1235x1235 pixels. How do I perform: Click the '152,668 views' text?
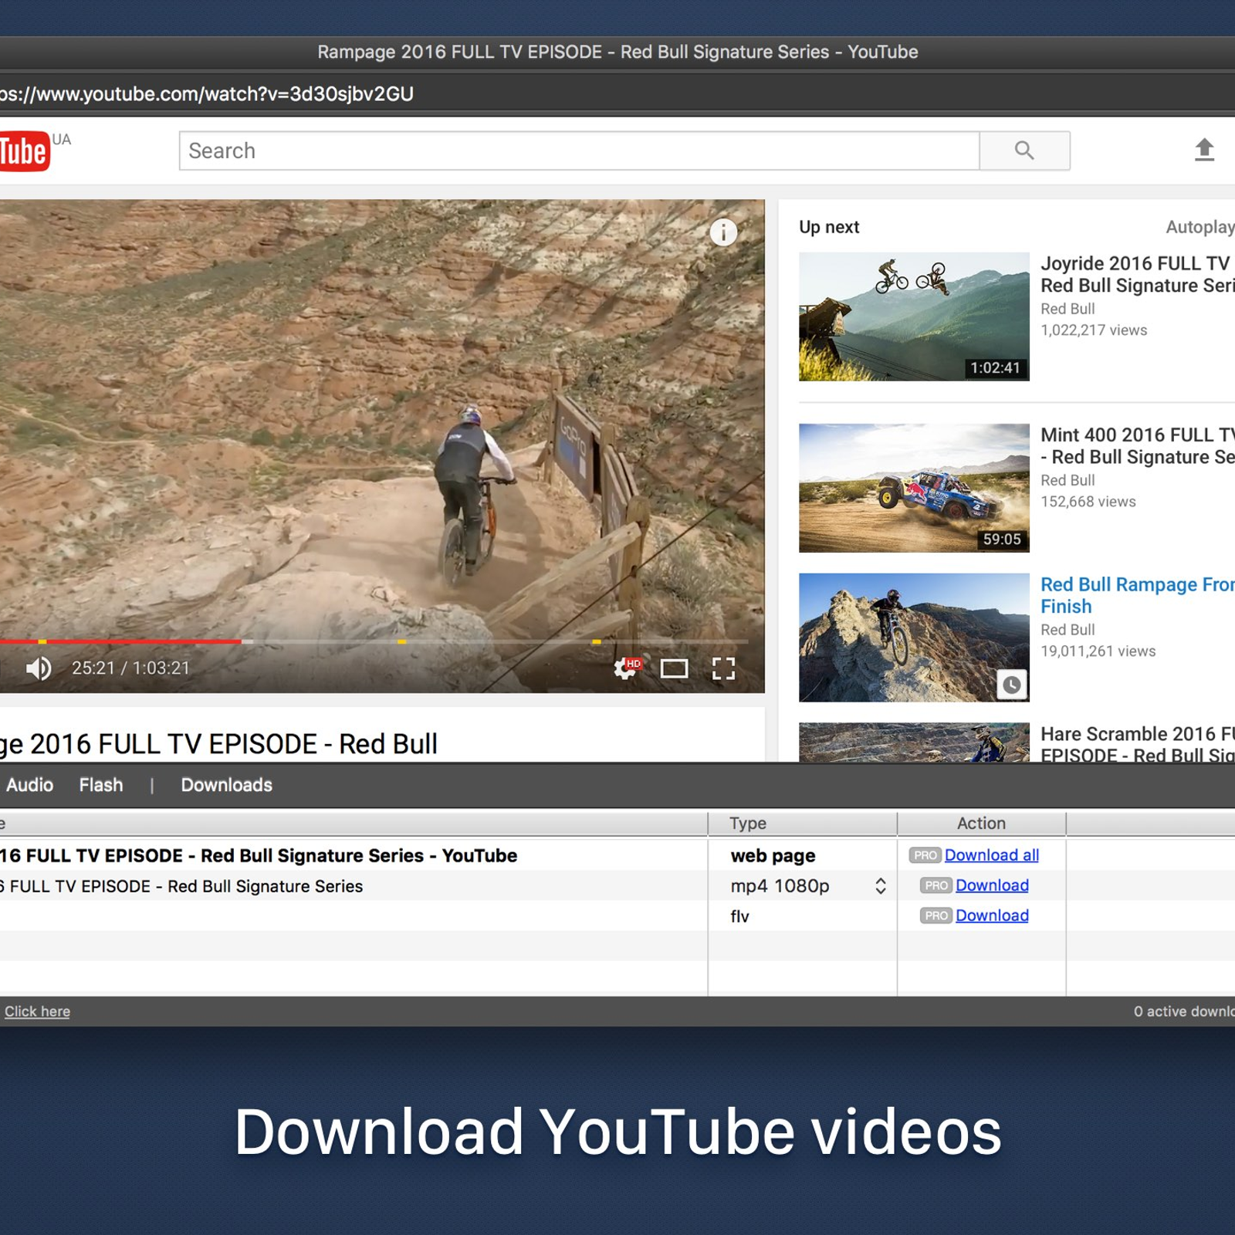point(1088,501)
